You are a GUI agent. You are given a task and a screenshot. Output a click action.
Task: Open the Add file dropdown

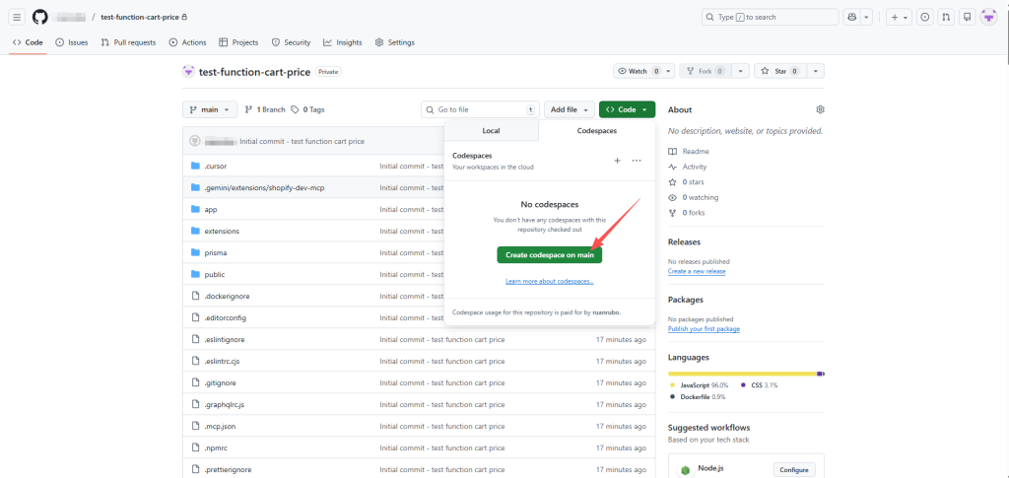pos(571,109)
